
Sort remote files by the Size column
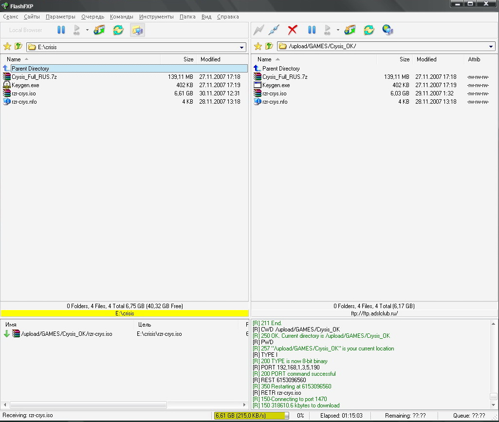[395, 59]
